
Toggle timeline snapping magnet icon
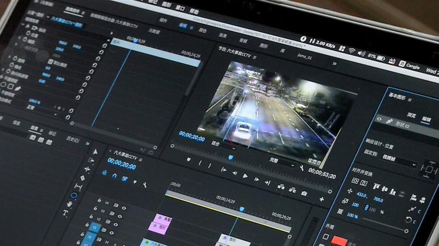[x=114, y=175]
